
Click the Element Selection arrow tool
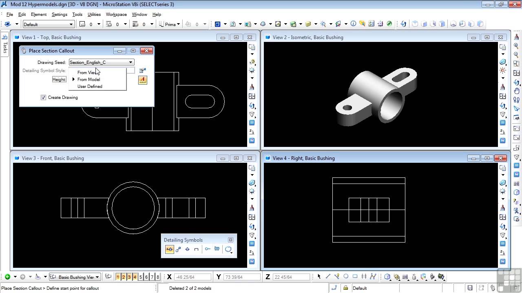click(319, 277)
